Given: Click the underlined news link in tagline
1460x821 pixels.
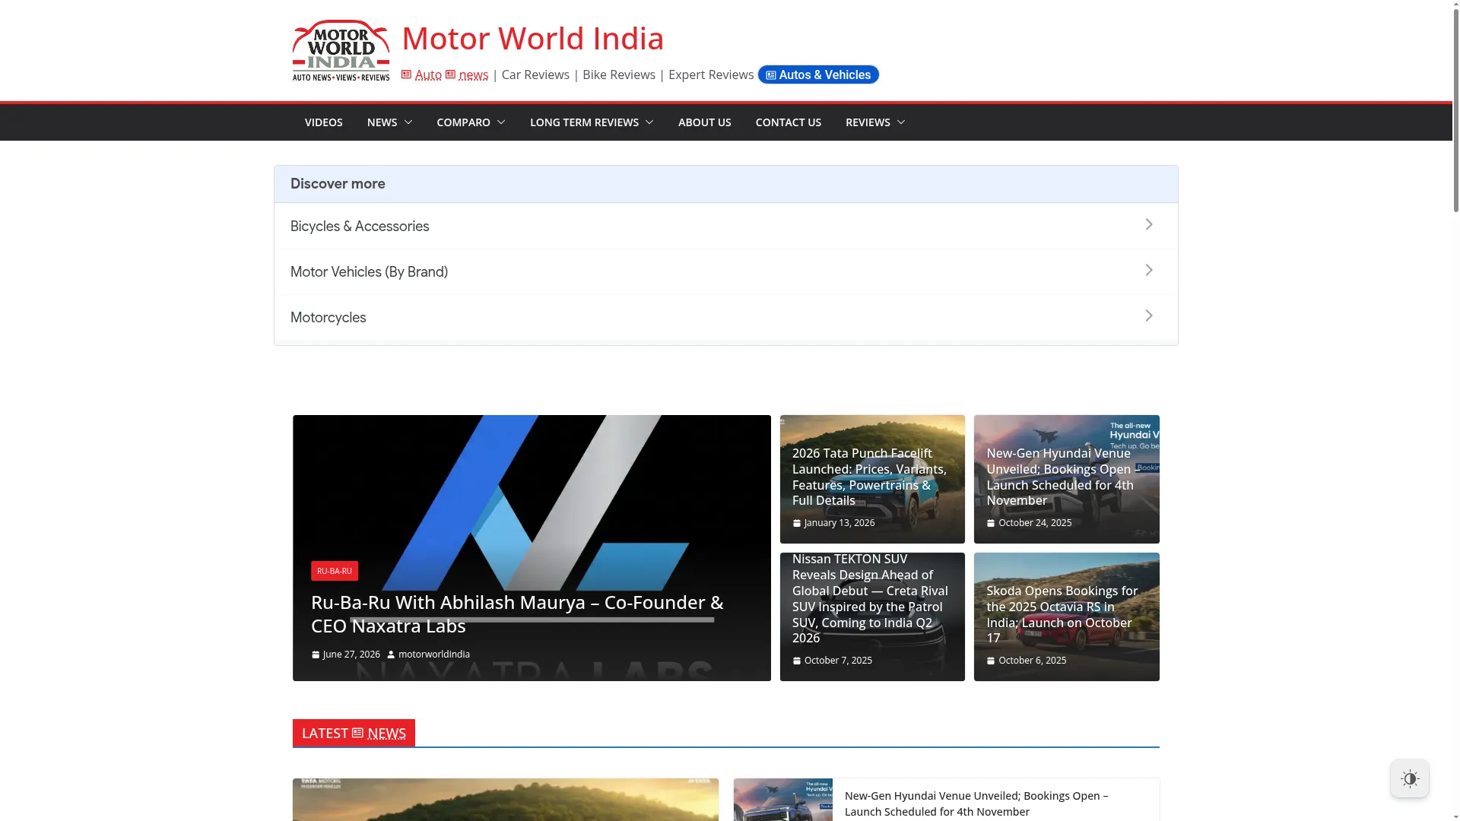Looking at the screenshot, I should coord(473,74).
